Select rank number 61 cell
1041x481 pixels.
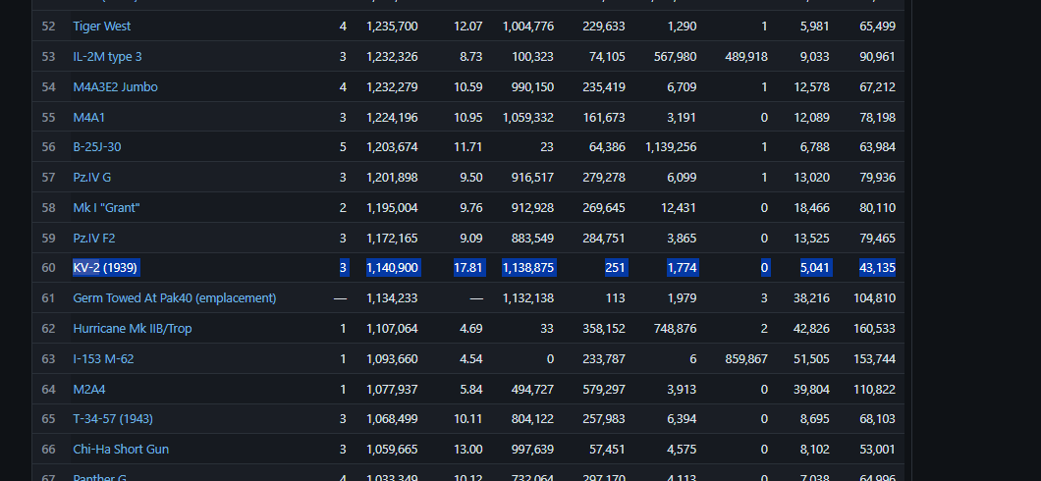48,297
